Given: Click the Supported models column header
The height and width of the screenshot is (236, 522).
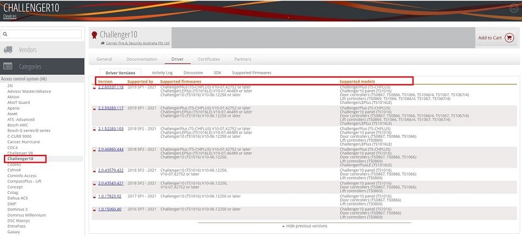Looking at the screenshot, I should coord(357,81).
